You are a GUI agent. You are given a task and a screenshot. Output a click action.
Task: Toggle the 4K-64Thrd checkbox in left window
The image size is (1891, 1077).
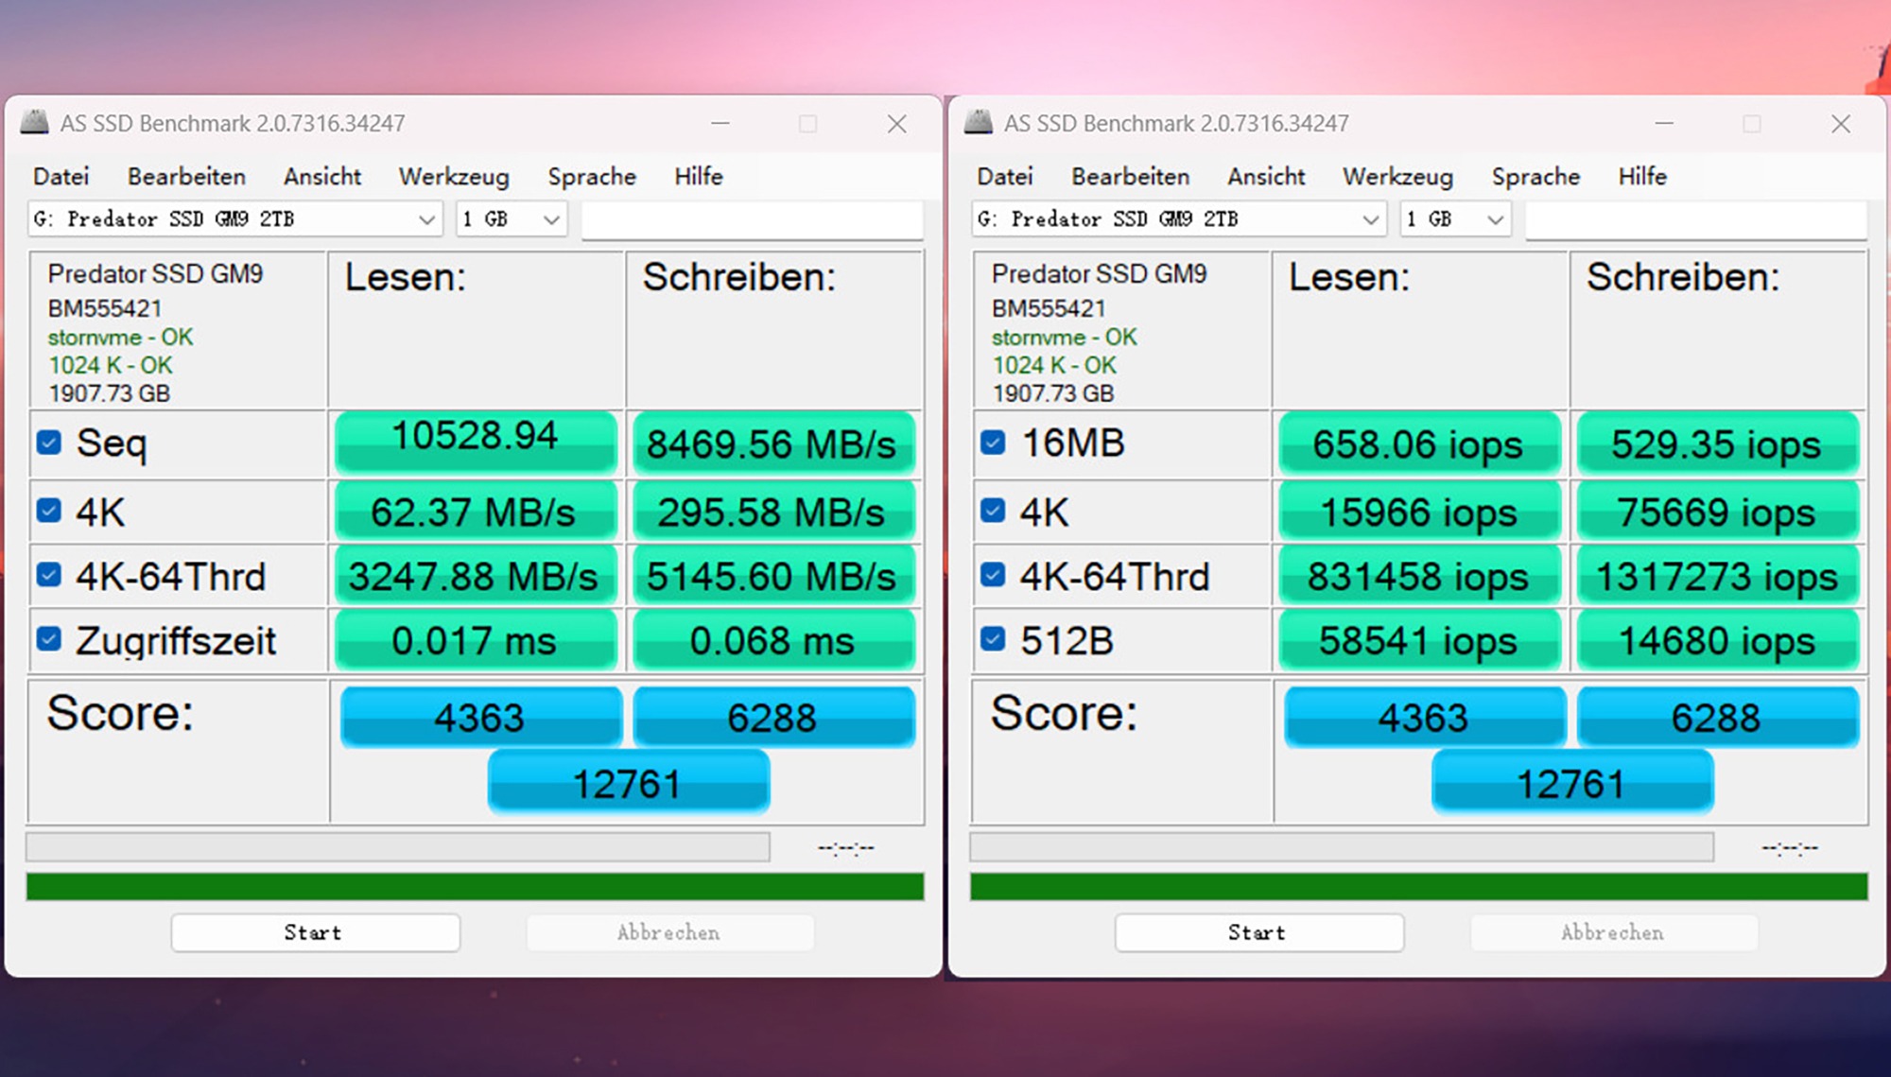pyautogui.click(x=49, y=575)
